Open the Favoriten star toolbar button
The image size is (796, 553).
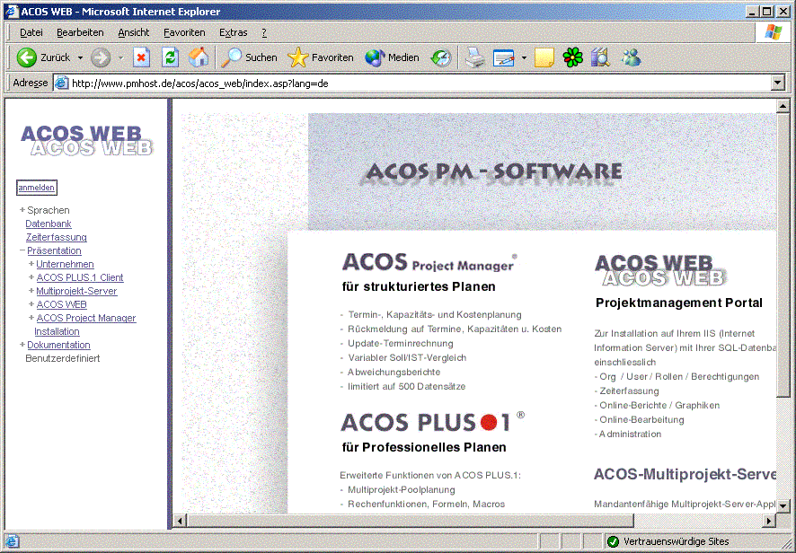[x=321, y=57]
